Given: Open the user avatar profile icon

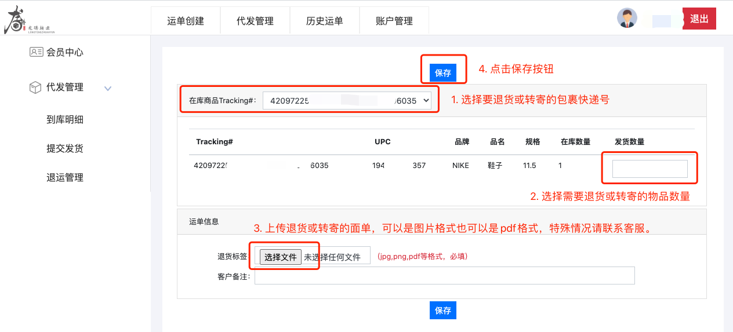Looking at the screenshot, I should pos(627,19).
